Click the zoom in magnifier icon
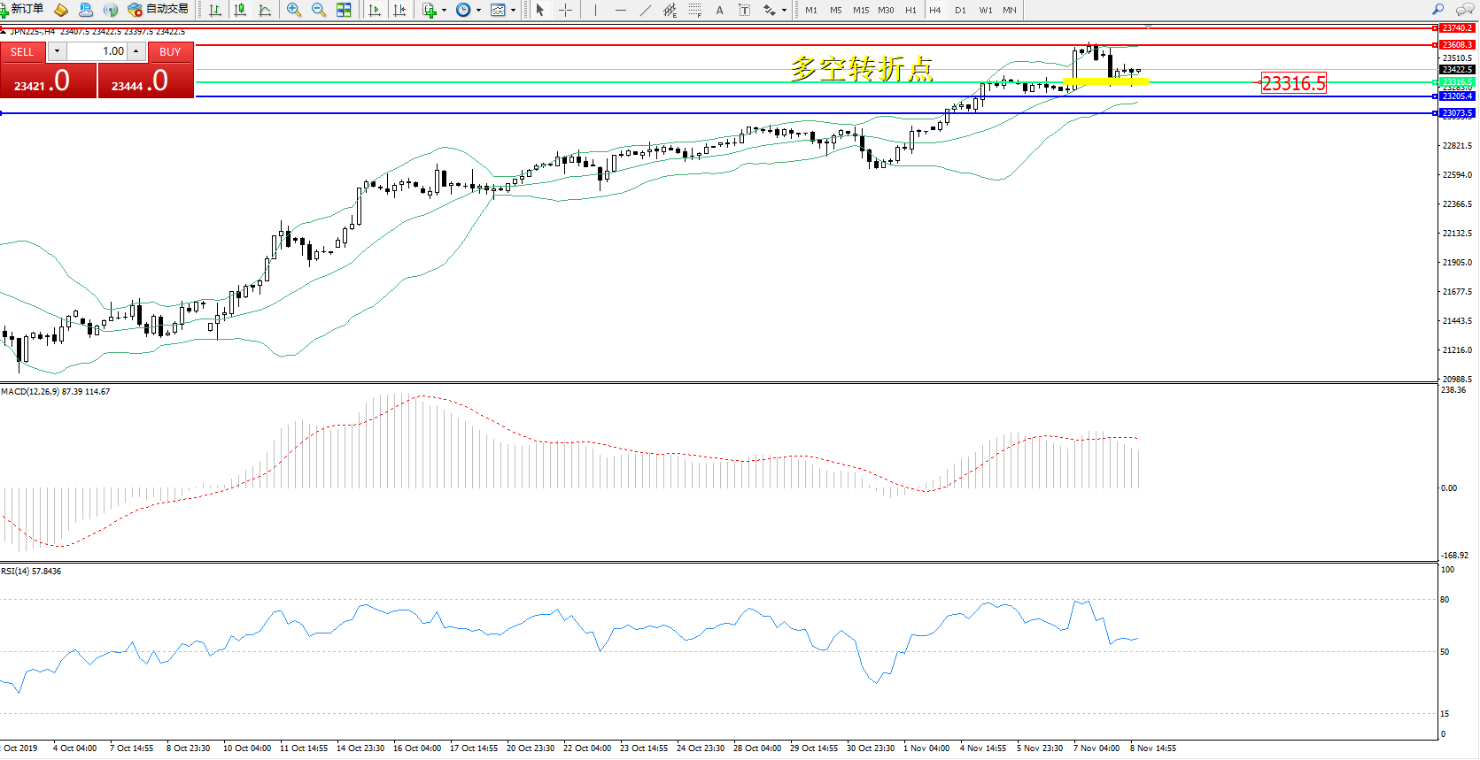Image resolution: width=1480 pixels, height=760 pixels. click(x=293, y=10)
